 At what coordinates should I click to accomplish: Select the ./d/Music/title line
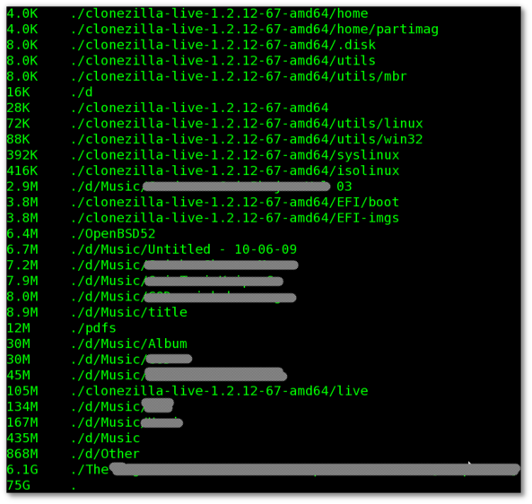pos(97,312)
